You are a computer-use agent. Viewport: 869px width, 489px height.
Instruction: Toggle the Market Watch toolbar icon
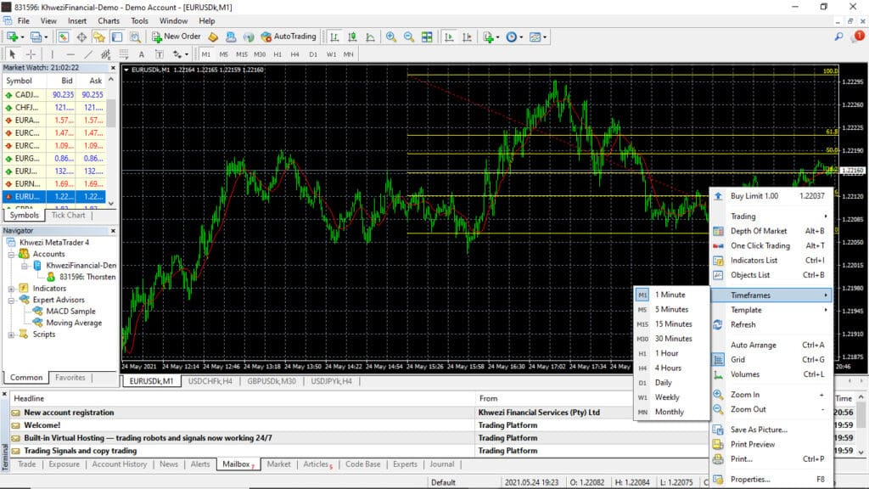[63, 37]
